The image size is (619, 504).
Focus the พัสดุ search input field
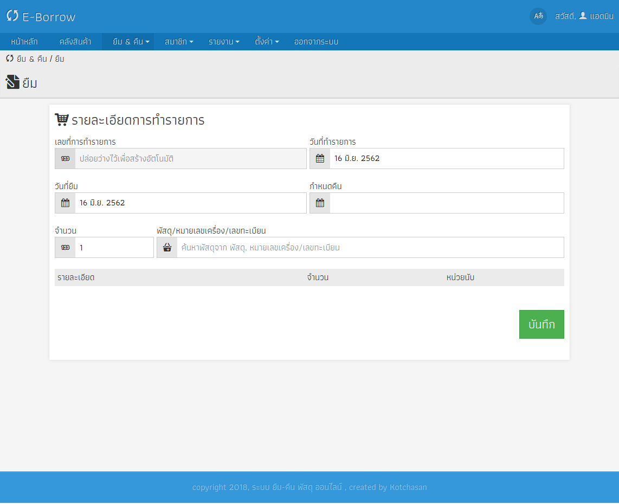pyautogui.click(x=370, y=248)
